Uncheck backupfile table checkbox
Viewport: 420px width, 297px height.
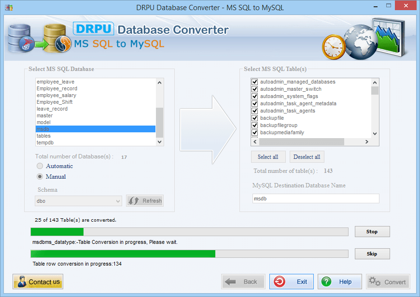pos(255,118)
